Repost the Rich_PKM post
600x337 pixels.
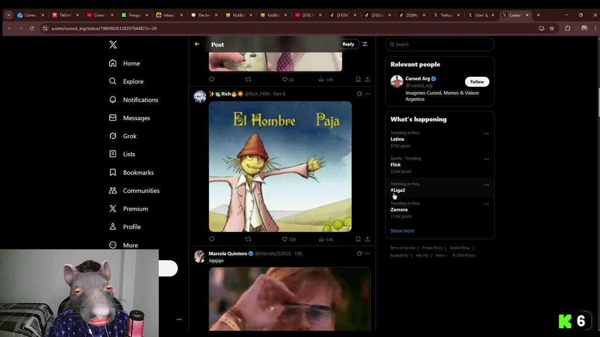coord(248,239)
